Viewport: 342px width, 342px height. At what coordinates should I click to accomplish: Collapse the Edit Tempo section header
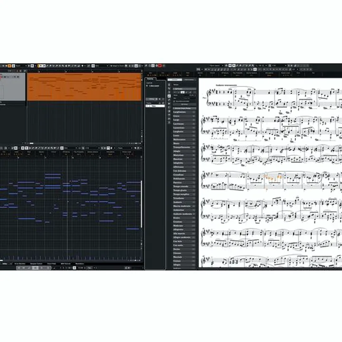coord(184,89)
